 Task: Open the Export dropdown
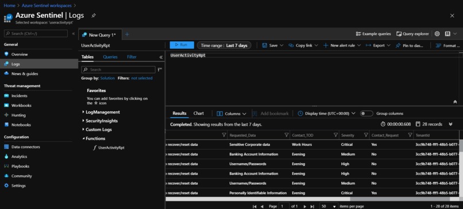(x=378, y=45)
